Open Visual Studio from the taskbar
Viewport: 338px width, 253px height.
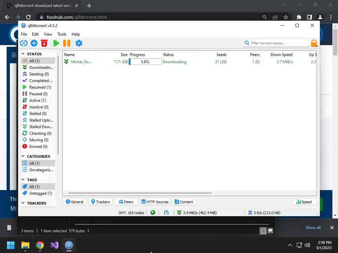click(54, 245)
